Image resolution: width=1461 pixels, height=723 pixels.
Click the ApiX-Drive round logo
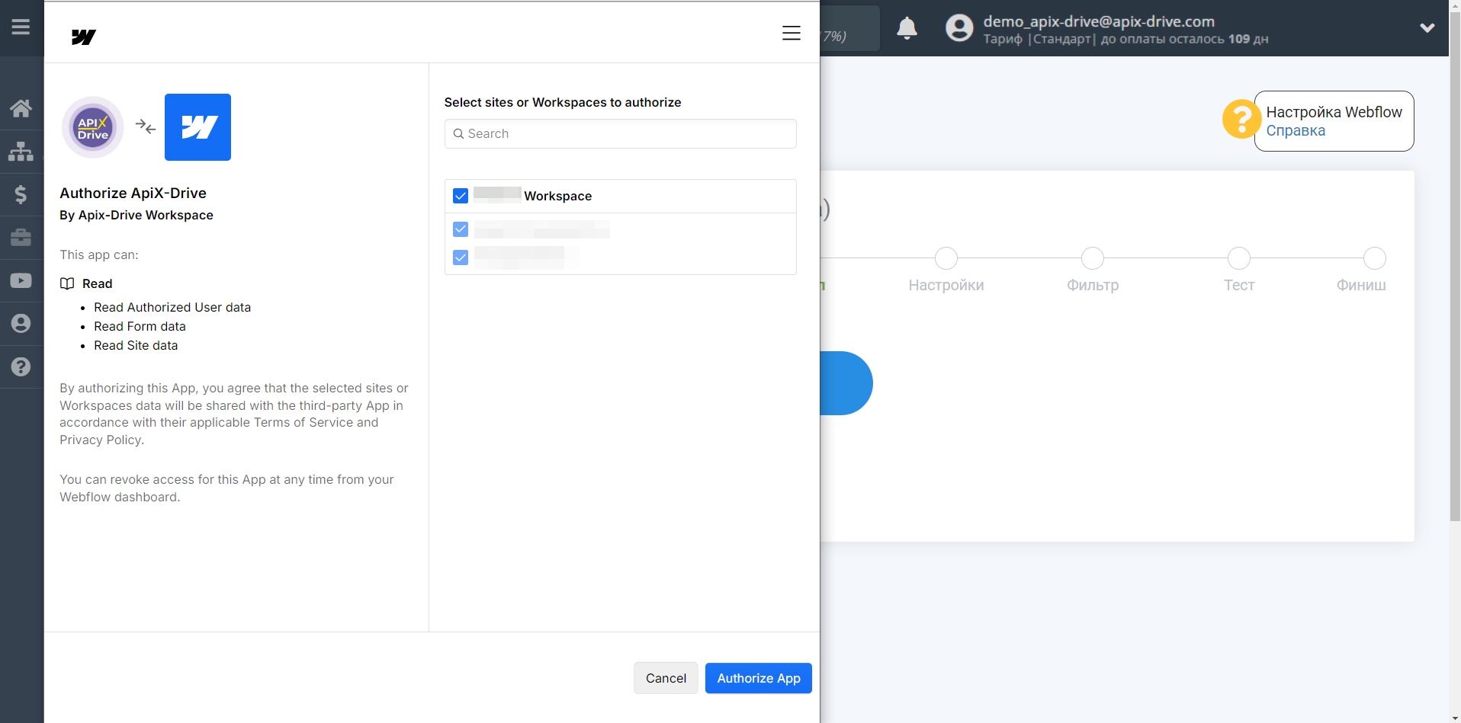(93, 127)
